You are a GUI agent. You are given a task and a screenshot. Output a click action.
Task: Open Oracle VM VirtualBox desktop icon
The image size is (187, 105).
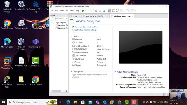pyautogui.click(x=21, y=44)
